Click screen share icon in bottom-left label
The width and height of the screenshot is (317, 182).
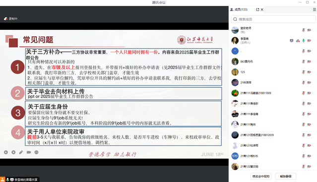12,180
